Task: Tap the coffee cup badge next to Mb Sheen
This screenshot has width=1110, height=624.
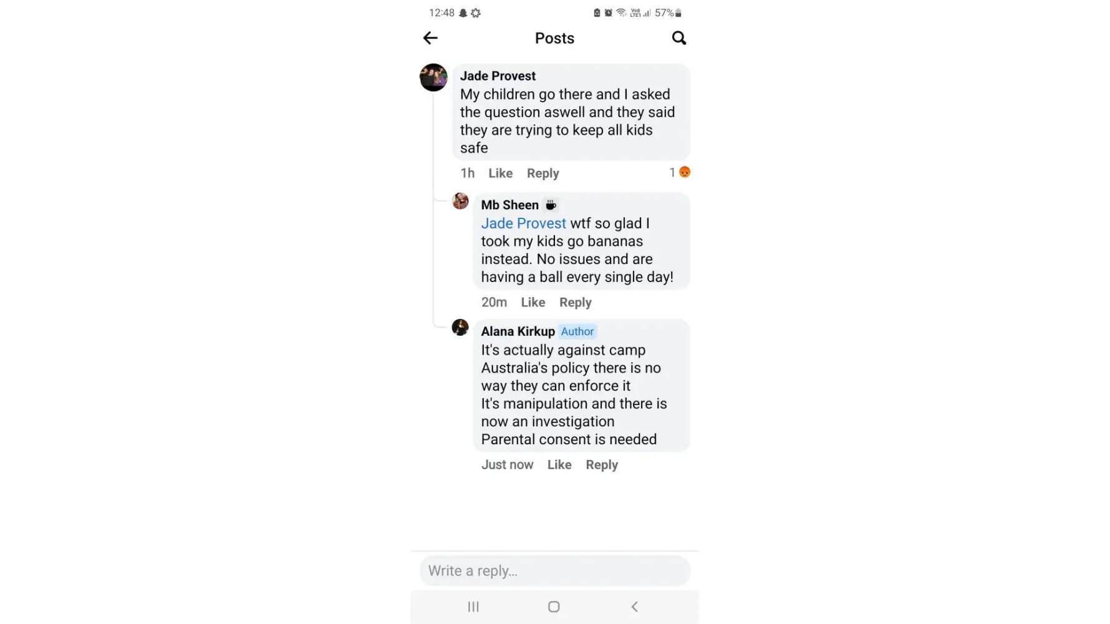Action: (x=551, y=205)
